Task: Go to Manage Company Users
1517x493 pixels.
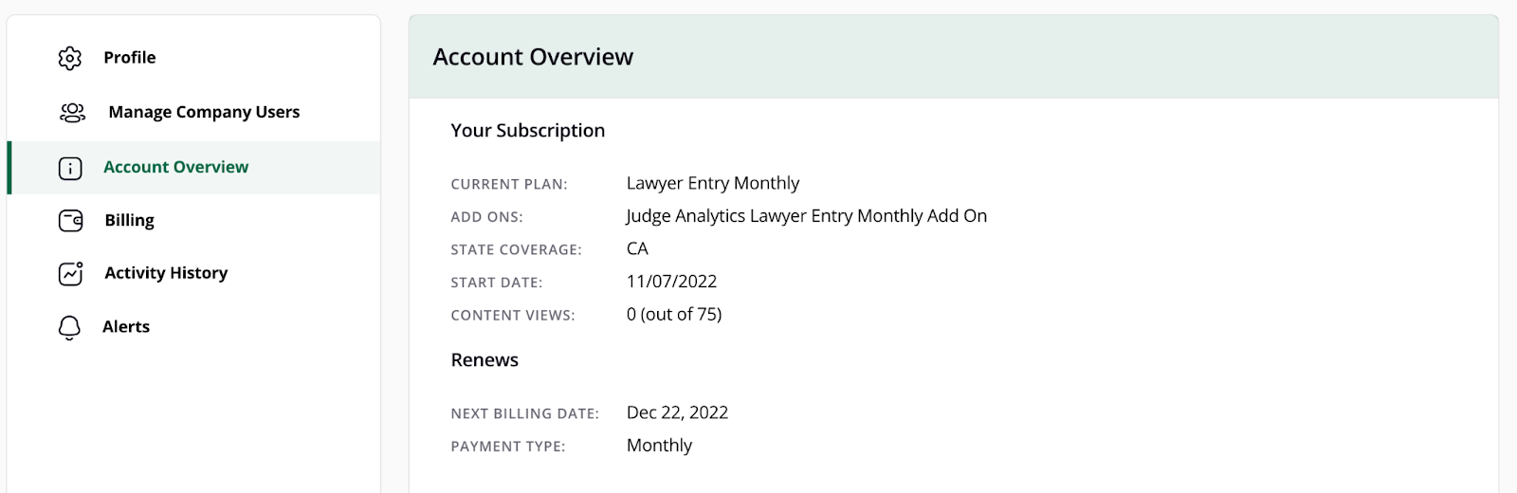Action: tap(193, 112)
